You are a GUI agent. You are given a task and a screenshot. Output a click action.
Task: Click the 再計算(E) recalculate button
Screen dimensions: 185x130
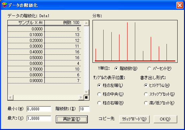[x=72, y=119]
